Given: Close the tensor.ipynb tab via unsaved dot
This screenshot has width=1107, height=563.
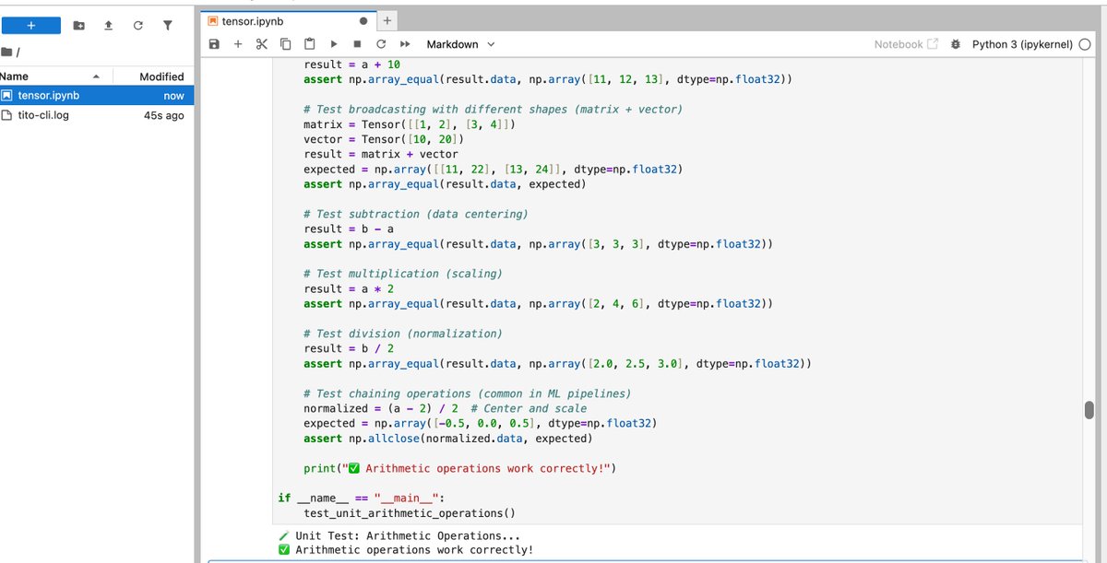Looking at the screenshot, I should (363, 20).
